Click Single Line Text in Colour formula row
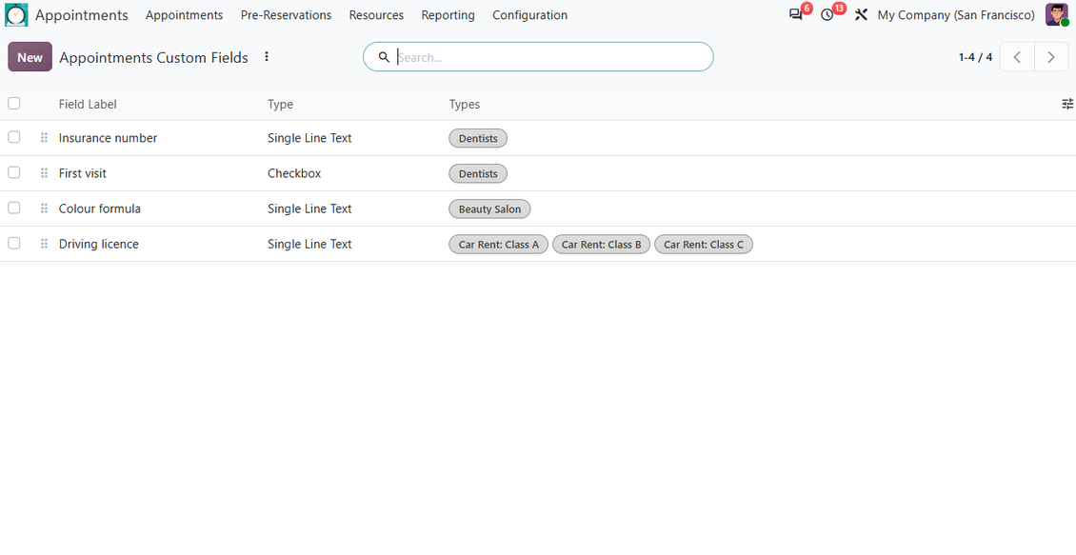 309,208
